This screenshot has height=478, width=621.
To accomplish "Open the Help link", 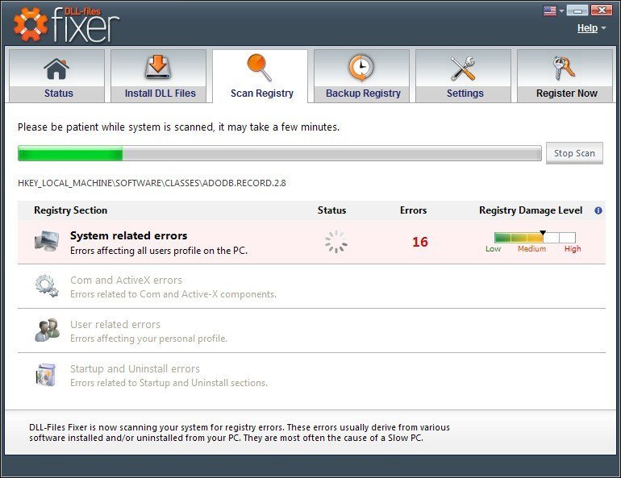I will coord(587,28).
